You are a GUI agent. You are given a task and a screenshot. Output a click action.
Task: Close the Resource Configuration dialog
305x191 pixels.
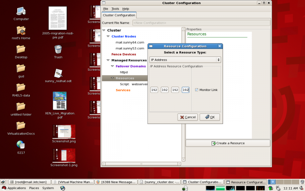point(220,46)
